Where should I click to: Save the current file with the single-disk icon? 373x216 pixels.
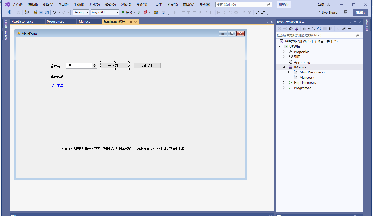[41, 12]
